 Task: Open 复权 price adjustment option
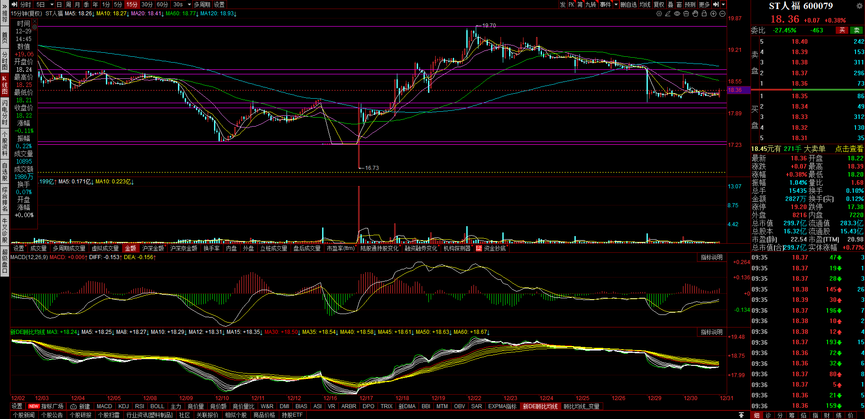click(659, 5)
